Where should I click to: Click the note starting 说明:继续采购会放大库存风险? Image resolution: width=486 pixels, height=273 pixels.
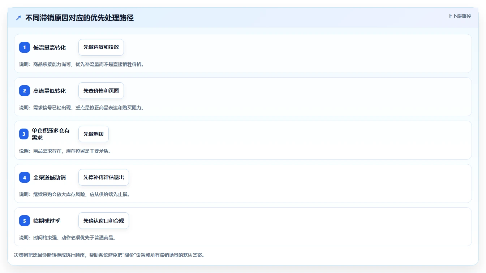tap(74, 194)
